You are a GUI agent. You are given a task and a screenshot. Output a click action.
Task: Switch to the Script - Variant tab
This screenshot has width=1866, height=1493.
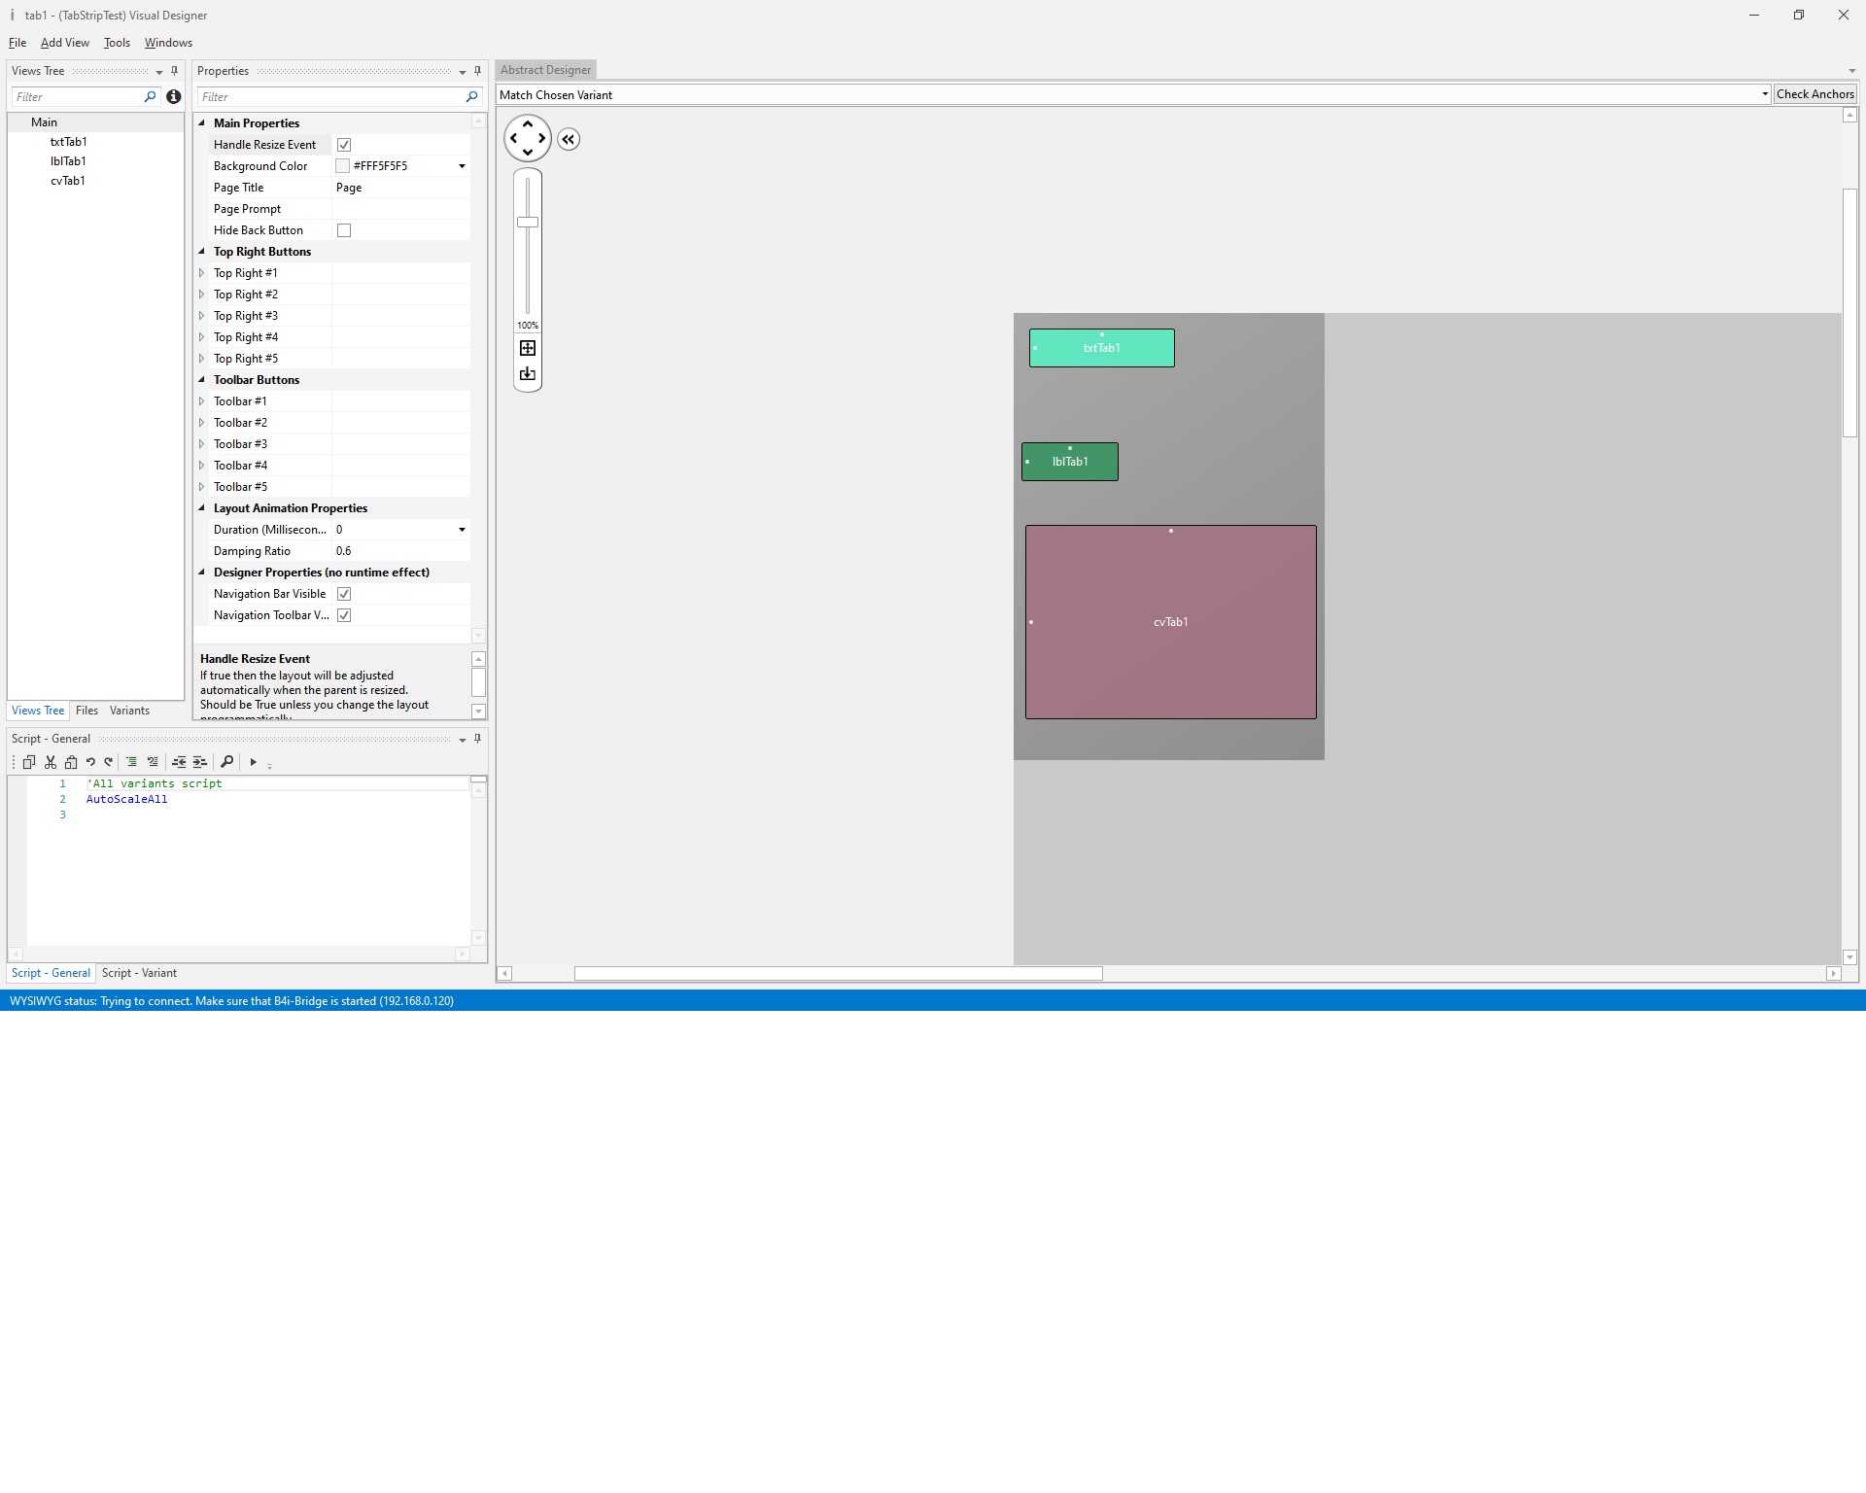(139, 973)
